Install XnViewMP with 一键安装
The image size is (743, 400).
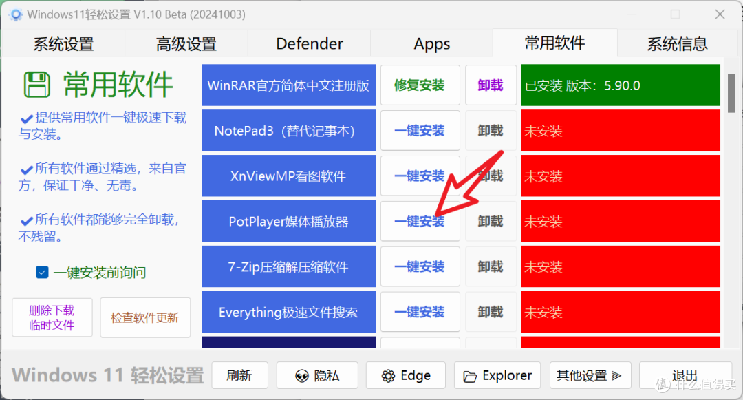[420, 176]
